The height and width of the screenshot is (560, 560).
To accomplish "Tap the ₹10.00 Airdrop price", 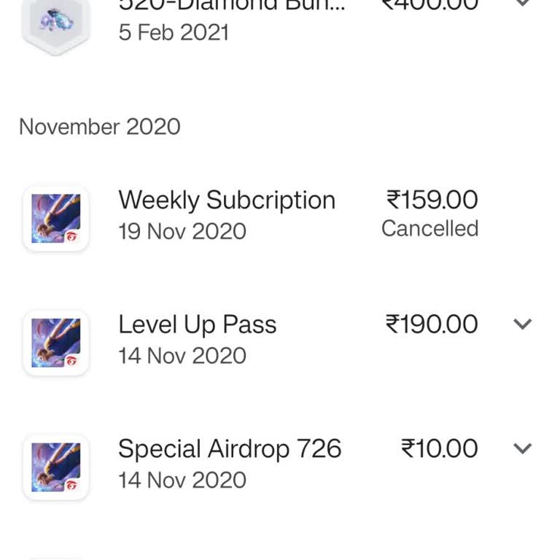I will tap(439, 448).
